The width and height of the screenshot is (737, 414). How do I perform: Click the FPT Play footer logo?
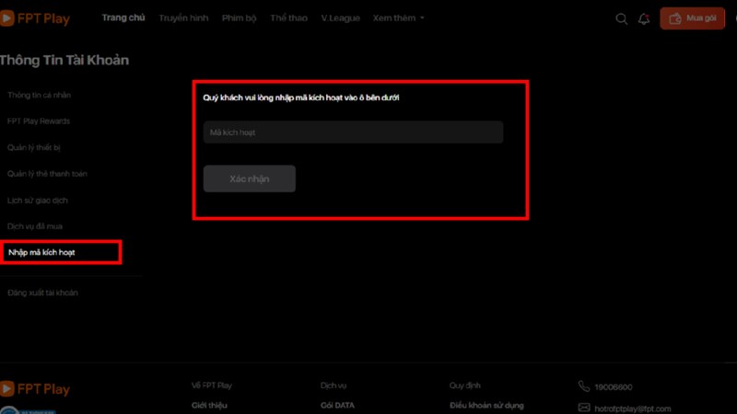[35, 388]
